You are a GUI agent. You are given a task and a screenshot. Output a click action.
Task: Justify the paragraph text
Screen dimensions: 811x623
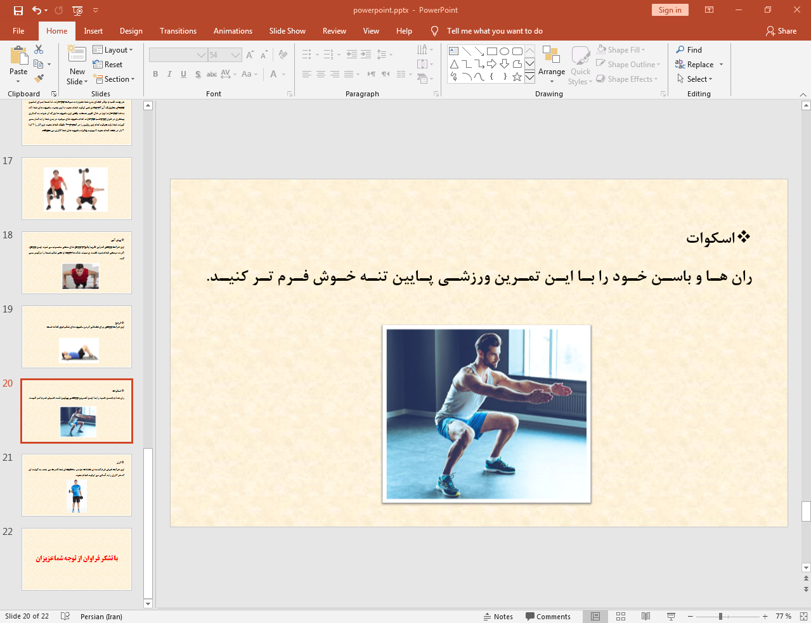pyautogui.click(x=349, y=74)
